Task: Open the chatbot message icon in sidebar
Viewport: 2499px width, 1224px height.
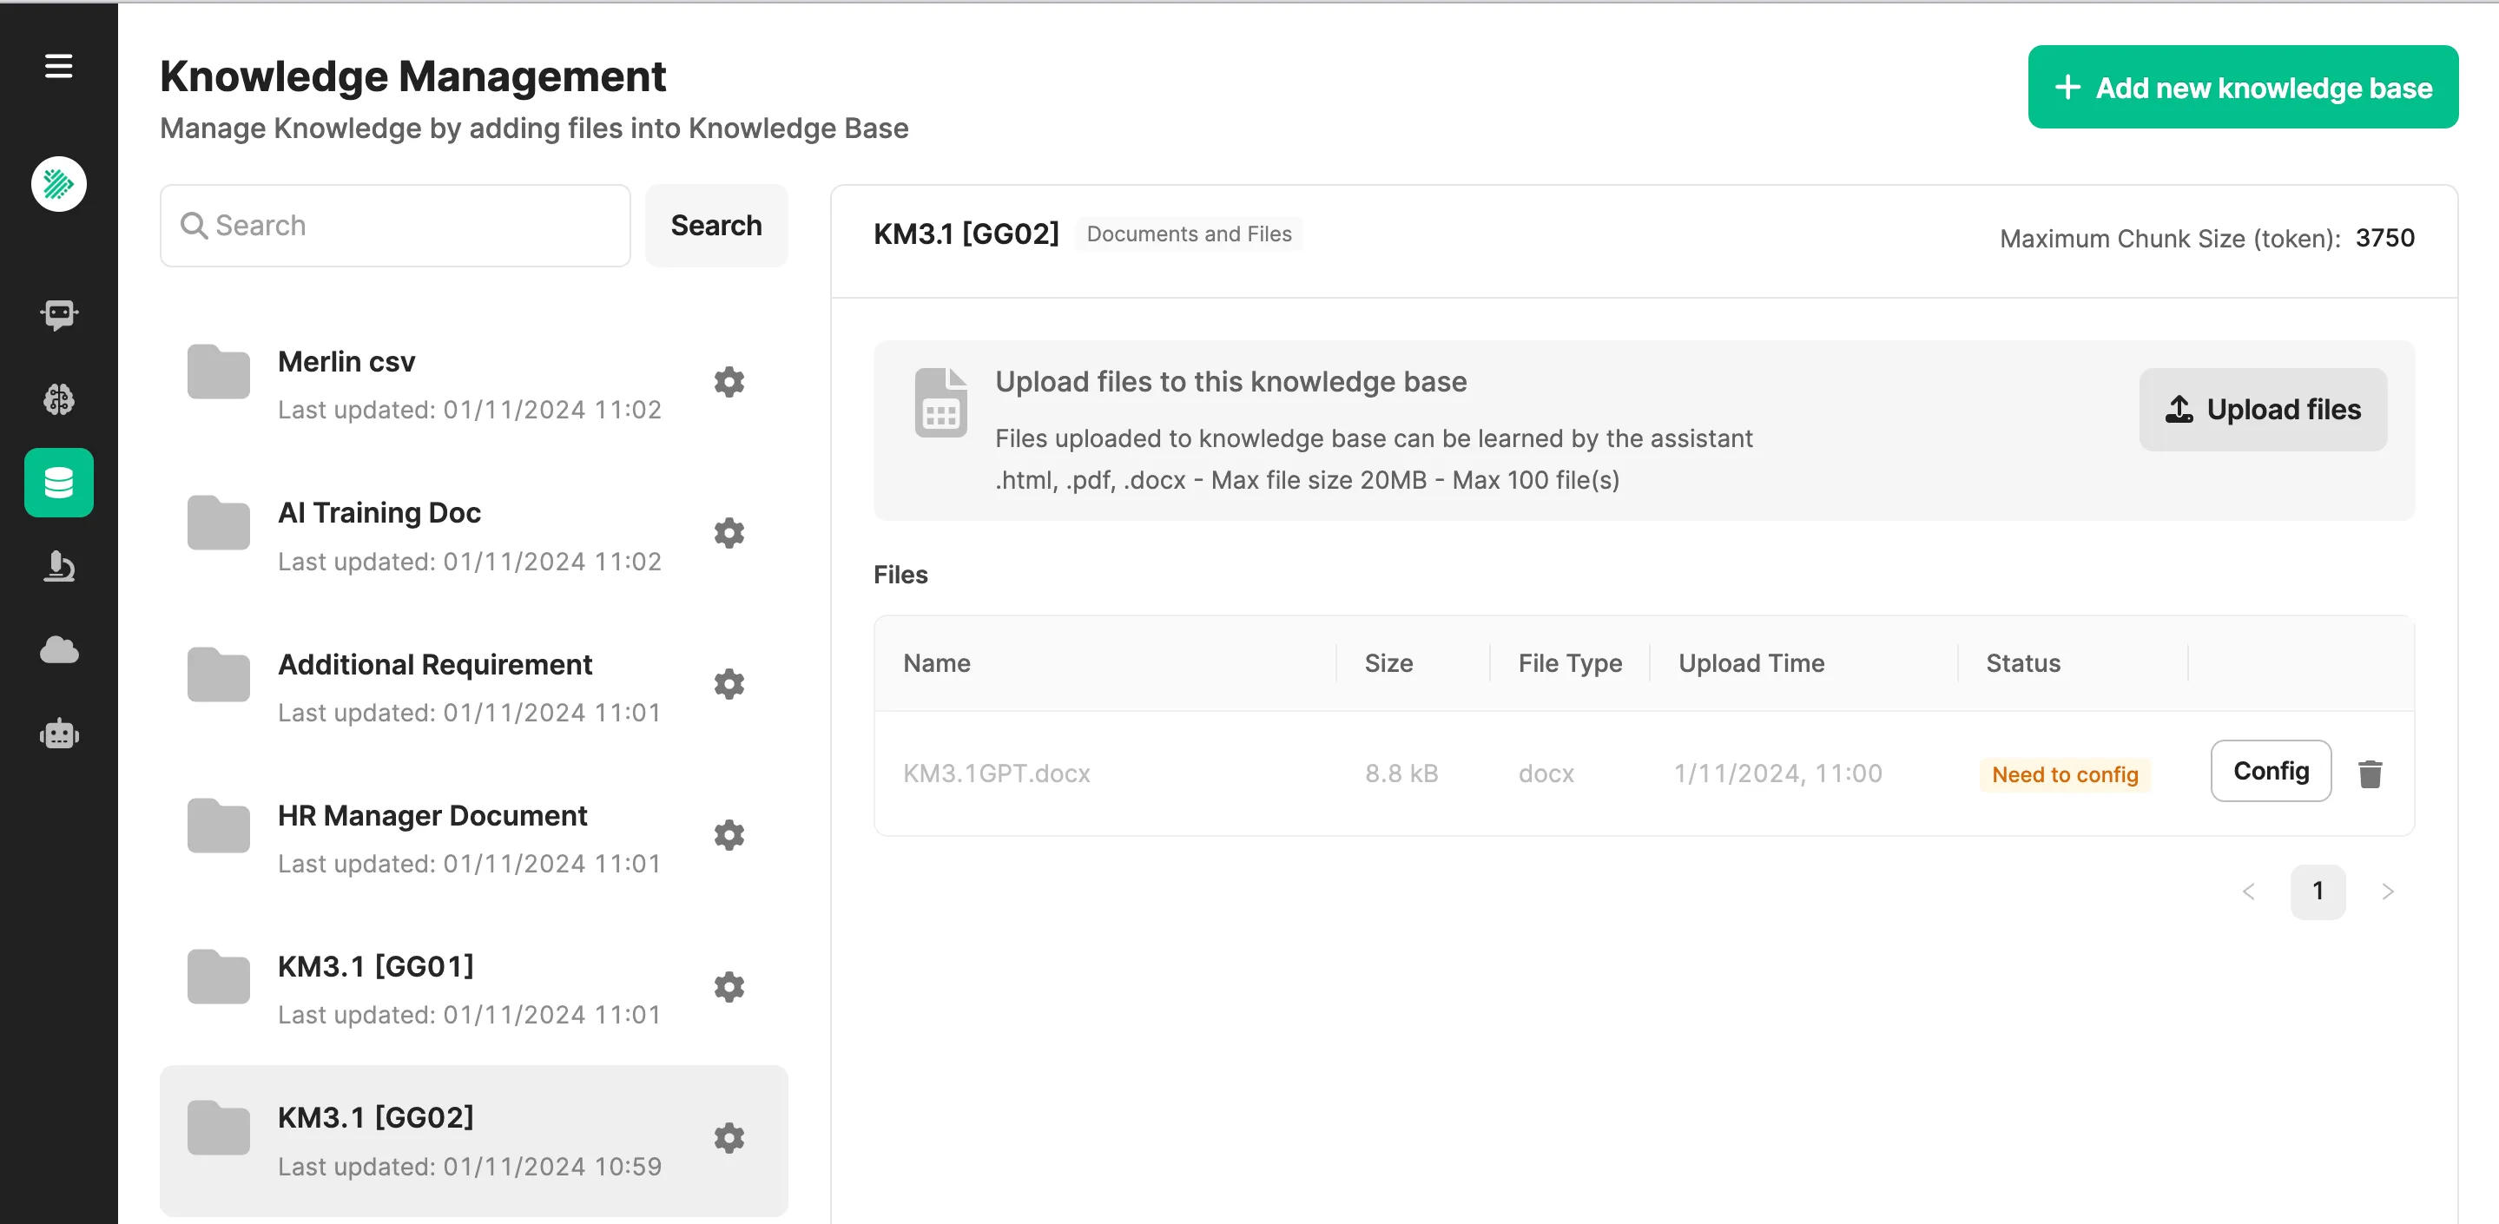Action: tap(58, 314)
